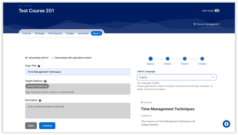Click the Topic Title help icon

(x=39, y=66)
